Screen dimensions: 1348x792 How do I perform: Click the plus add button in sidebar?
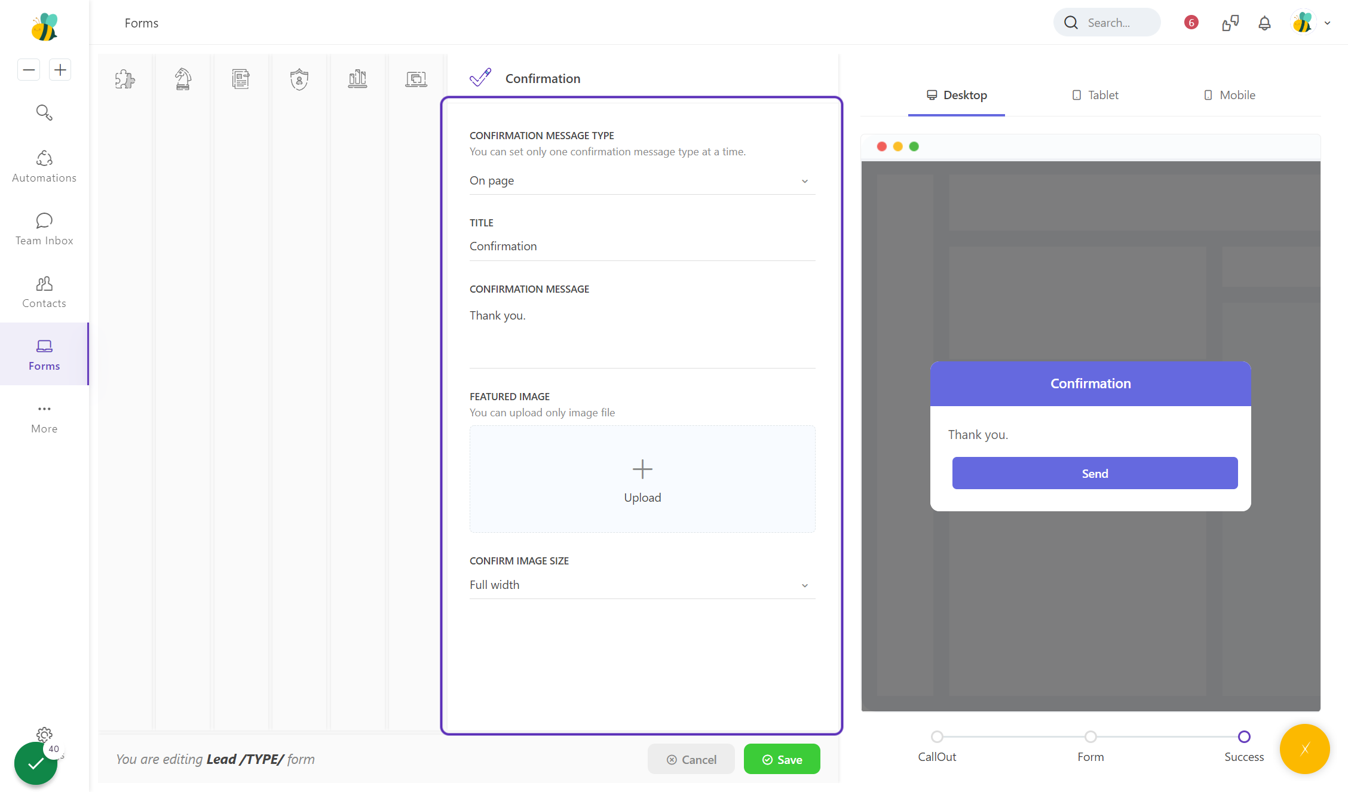[x=60, y=70]
